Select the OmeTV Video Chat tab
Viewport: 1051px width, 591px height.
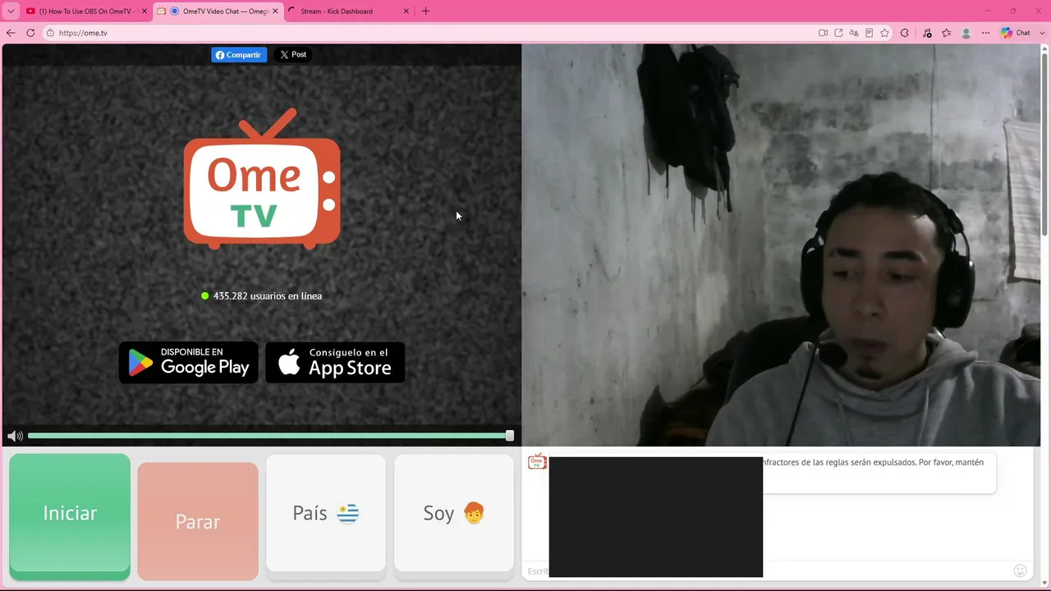(218, 11)
